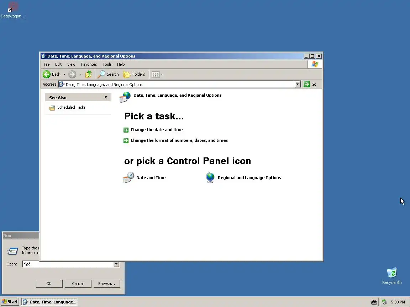The height and width of the screenshot is (307, 410).
Task: Open the Start menu
Action: 10,302
